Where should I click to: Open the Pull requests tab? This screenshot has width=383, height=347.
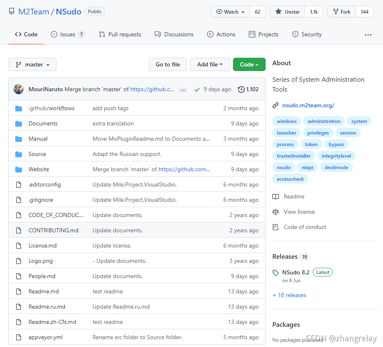coord(120,34)
